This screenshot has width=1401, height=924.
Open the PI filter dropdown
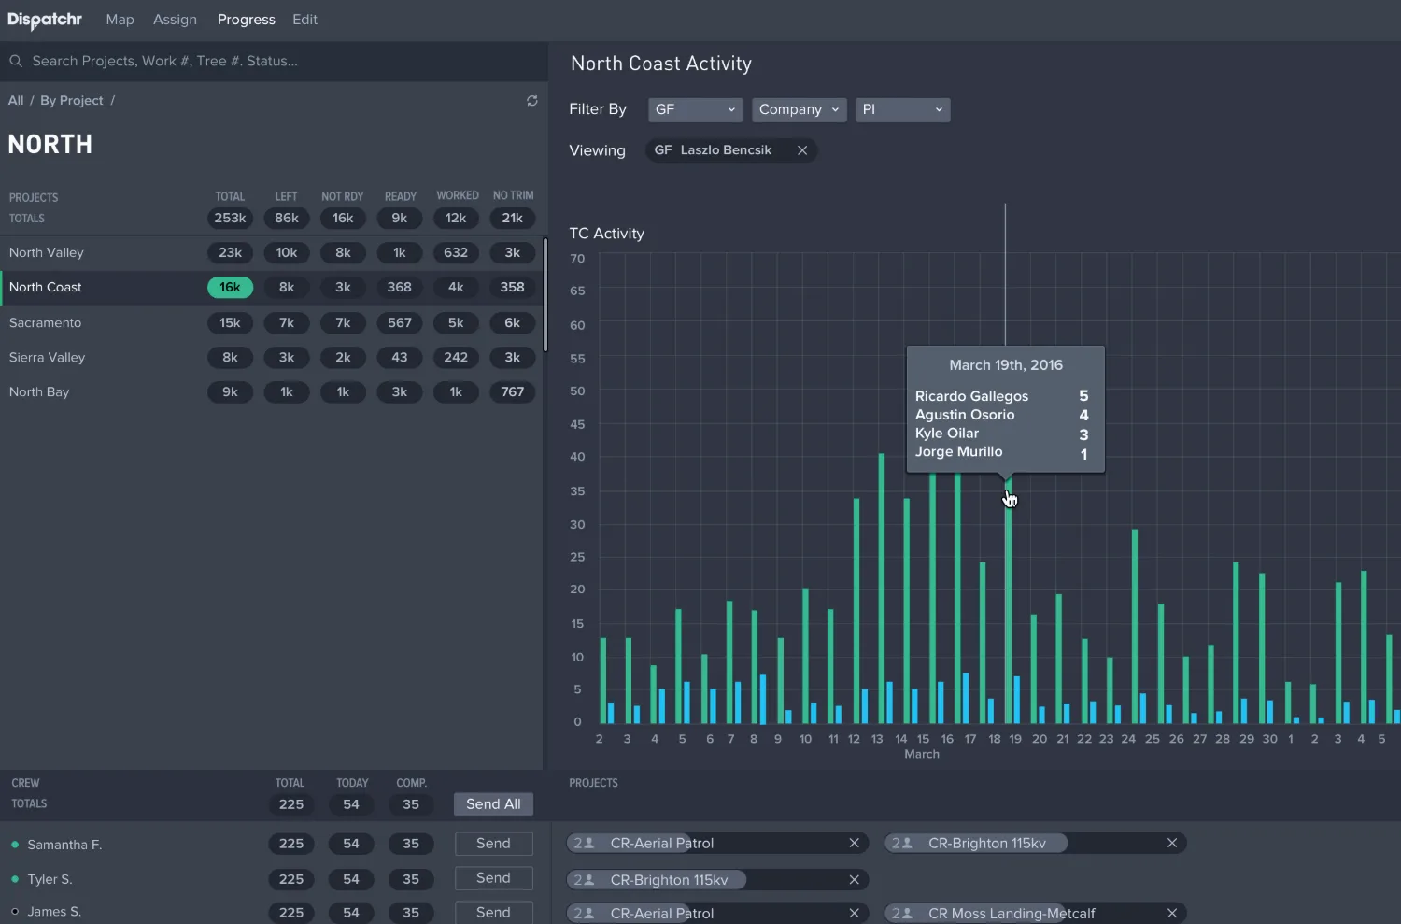point(903,110)
